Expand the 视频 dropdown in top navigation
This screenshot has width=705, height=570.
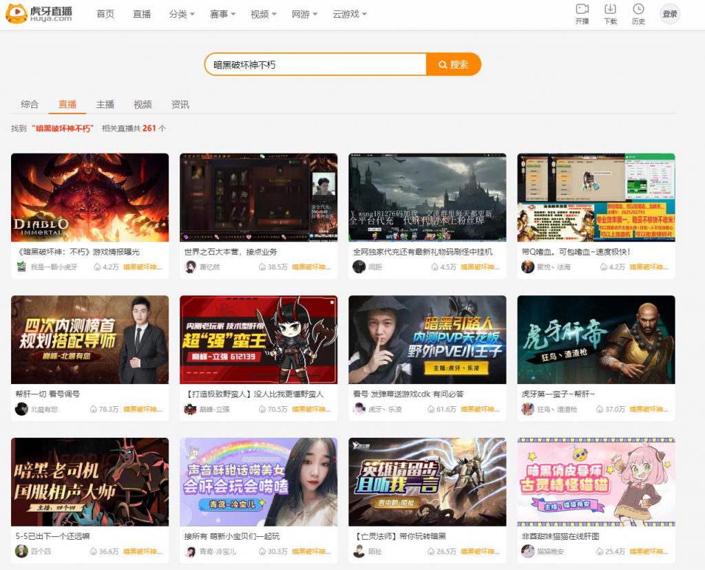tap(264, 14)
